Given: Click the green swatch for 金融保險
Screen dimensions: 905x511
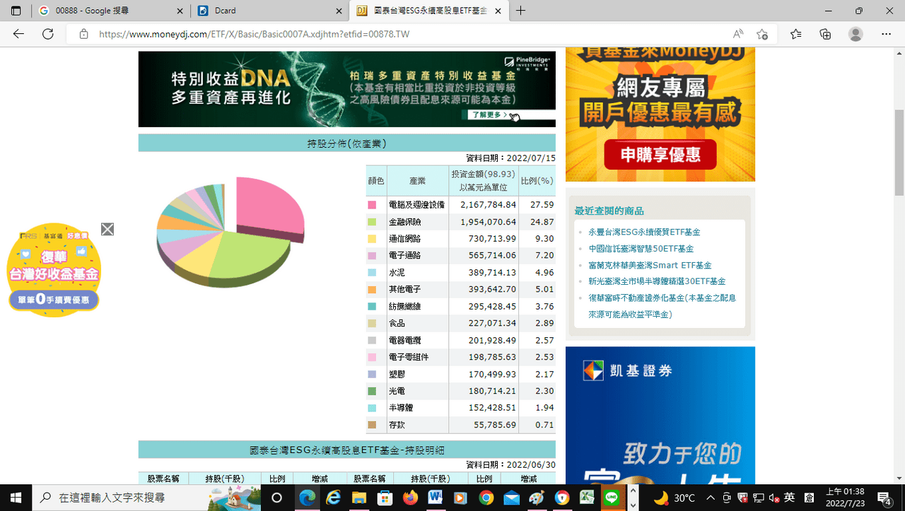Looking at the screenshot, I should click(x=371, y=222).
